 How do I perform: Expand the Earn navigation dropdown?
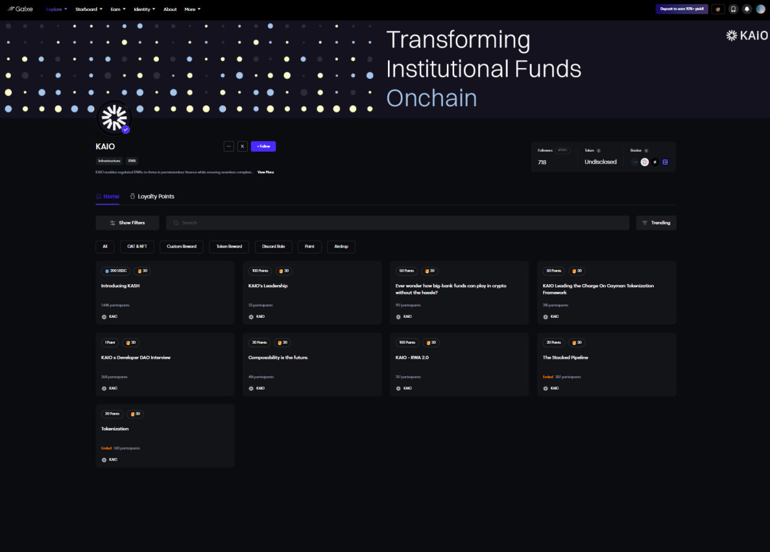pos(118,9)
